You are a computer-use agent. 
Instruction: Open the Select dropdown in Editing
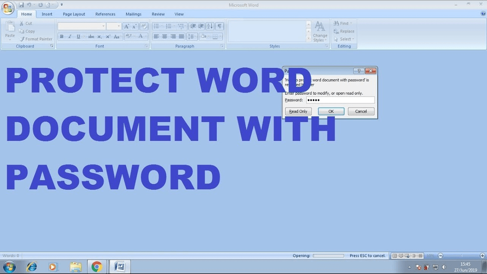tap(344, 39)
